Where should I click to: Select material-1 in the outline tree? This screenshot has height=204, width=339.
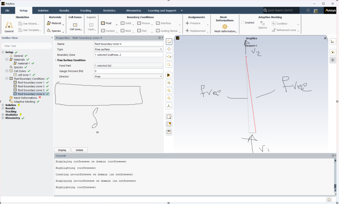24,64
